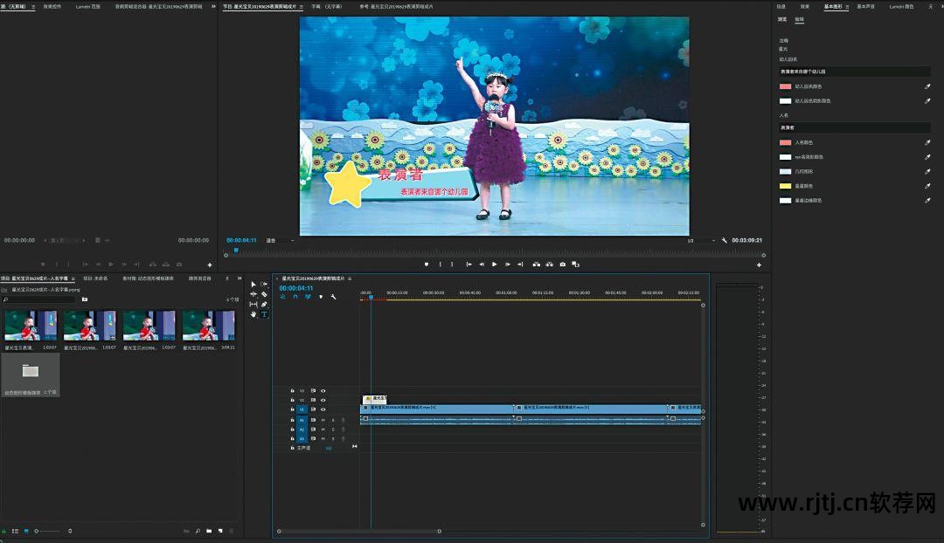Toggle lock on the A1 audio track
The image size is (944, 543).
coord(292,420)
